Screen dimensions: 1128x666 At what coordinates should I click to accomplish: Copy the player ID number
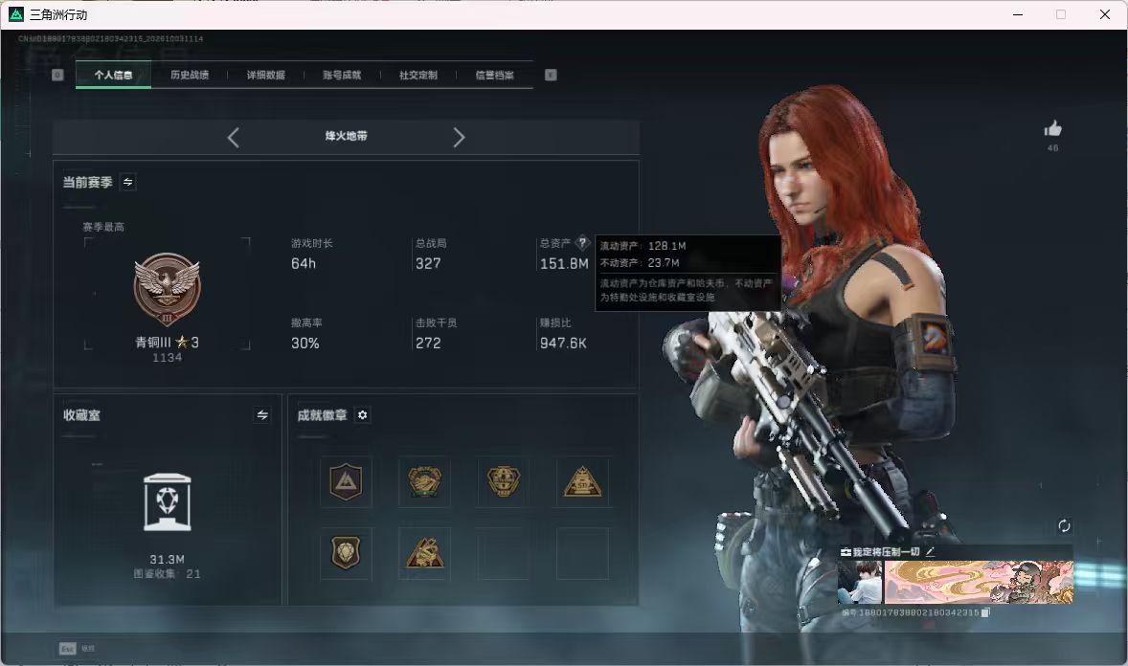985,612
